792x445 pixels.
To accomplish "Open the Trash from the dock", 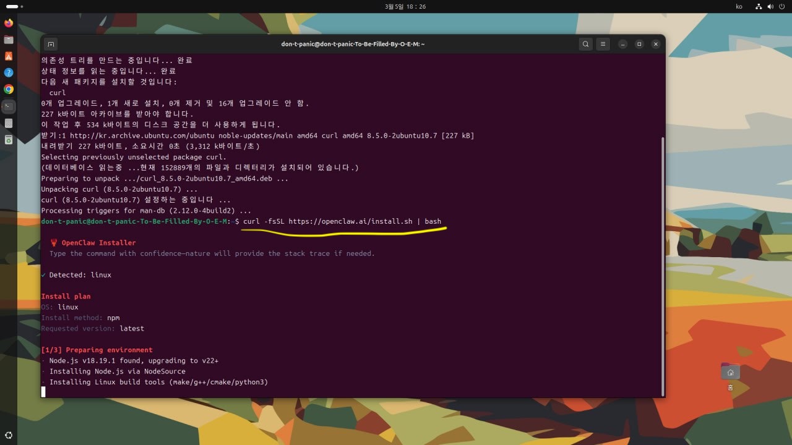I will point(9,140).
